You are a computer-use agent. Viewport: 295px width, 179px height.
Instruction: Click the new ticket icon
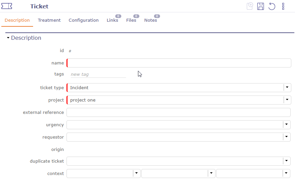point(250,6)
